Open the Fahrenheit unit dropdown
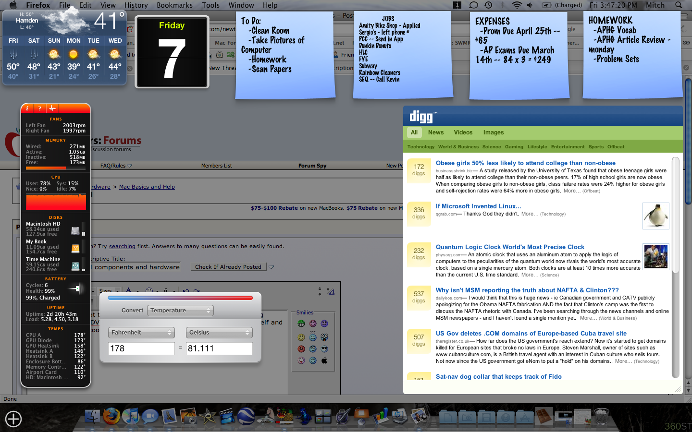 click(141, 333)
